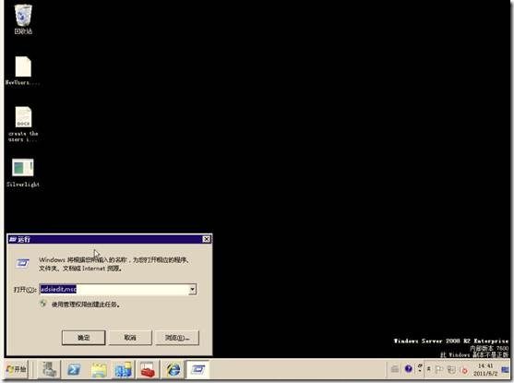
Task: Click the Show desktop button
Action: 506,369
